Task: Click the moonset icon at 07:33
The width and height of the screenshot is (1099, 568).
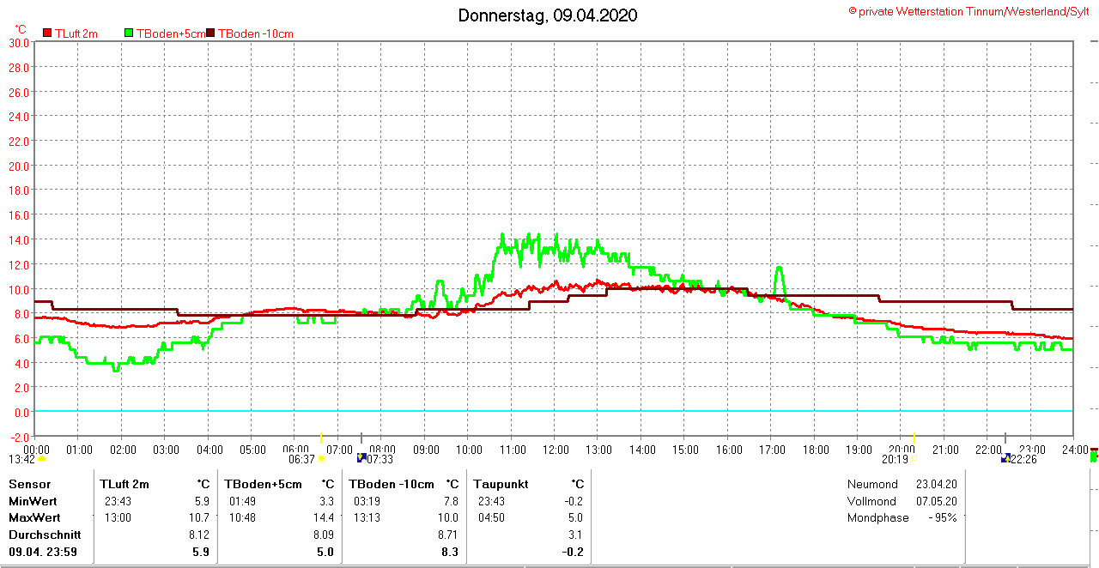Action: tap(361, 458)
